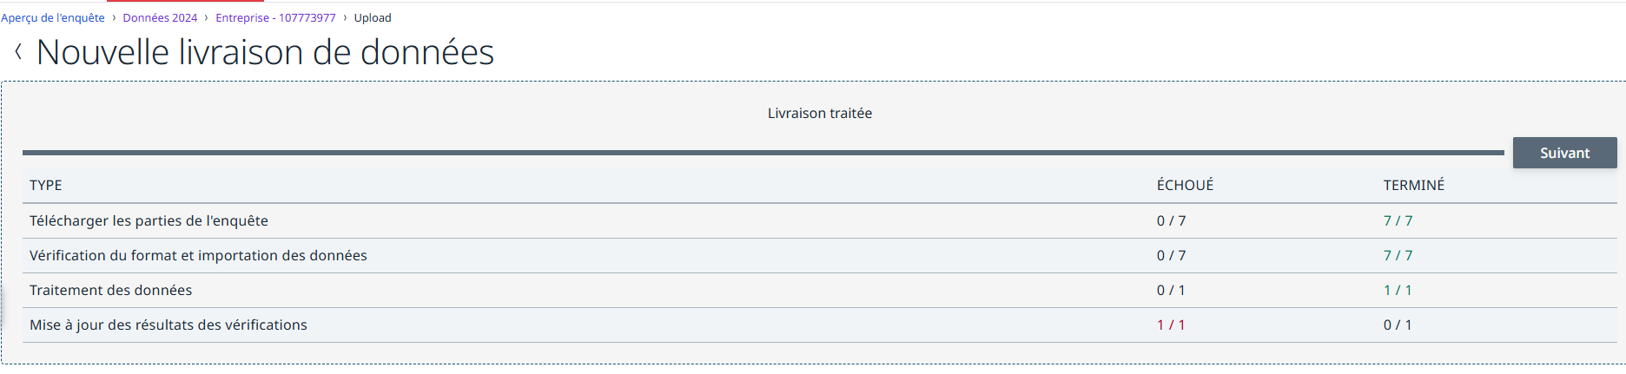The width and height of the screenshot is (1626, 374).
Task: Click the Suivant button
Action: [x=1564, y=153]
